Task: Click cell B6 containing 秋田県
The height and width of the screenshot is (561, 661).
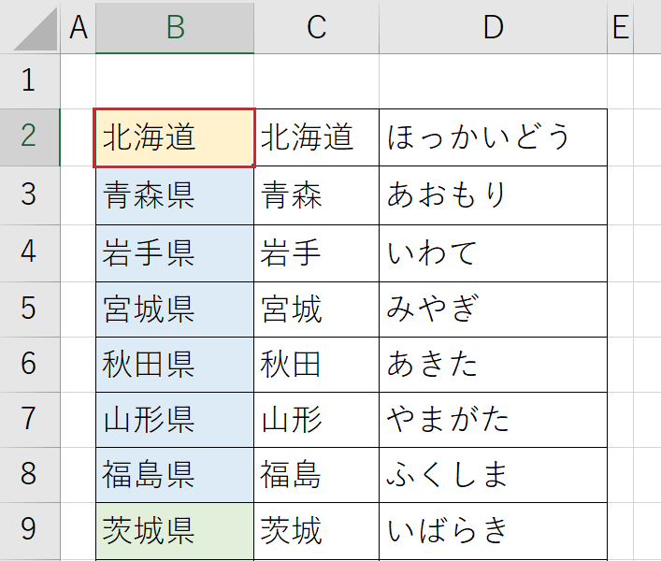Action: click(175, 365)
